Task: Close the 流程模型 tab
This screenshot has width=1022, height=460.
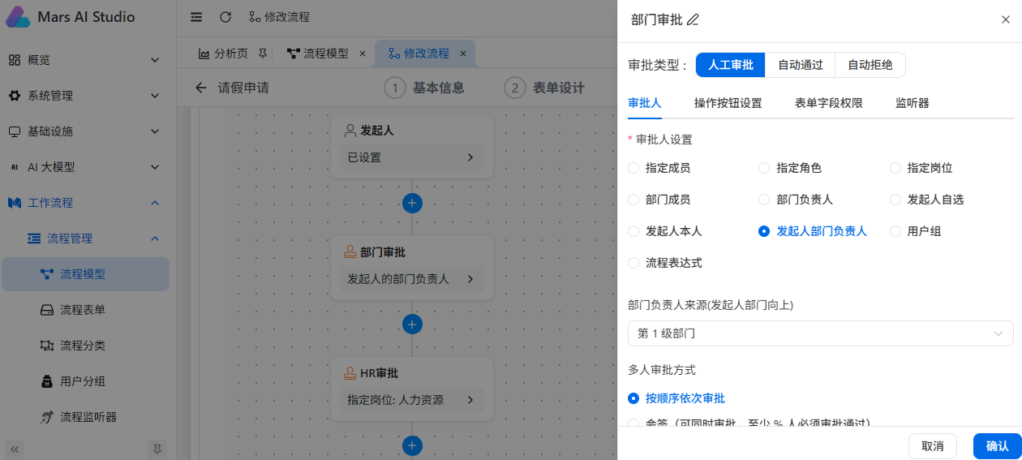Action: coord(362,54)
